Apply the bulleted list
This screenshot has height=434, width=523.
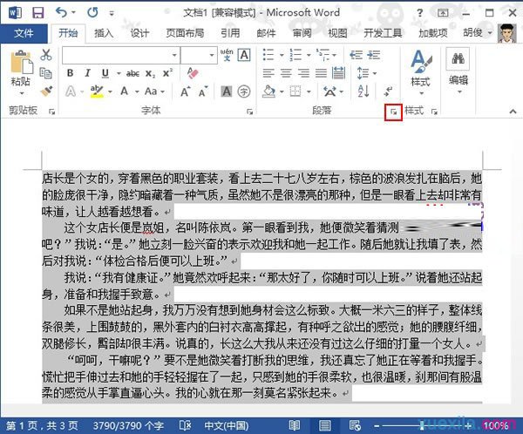tap(268, 55)
